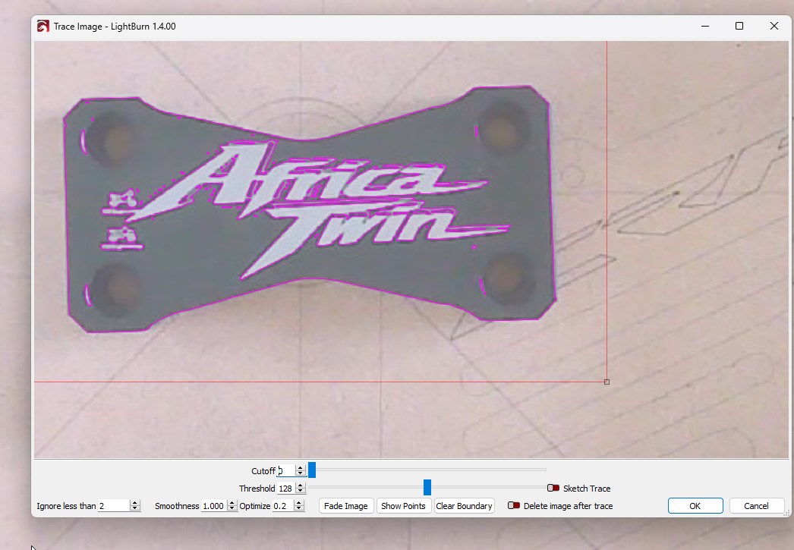Click the red boundary corner handle

click(x=607, y=382)
